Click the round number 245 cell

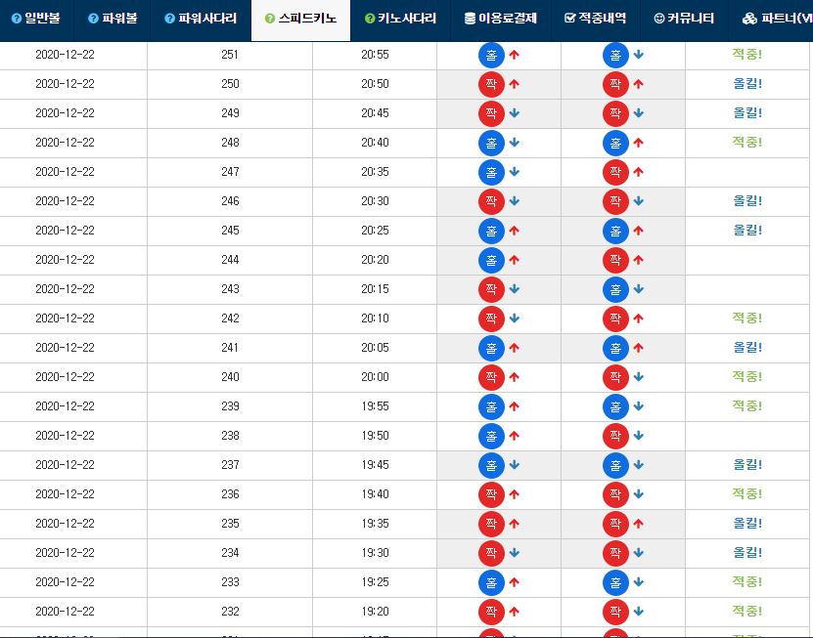pos(230,231)
